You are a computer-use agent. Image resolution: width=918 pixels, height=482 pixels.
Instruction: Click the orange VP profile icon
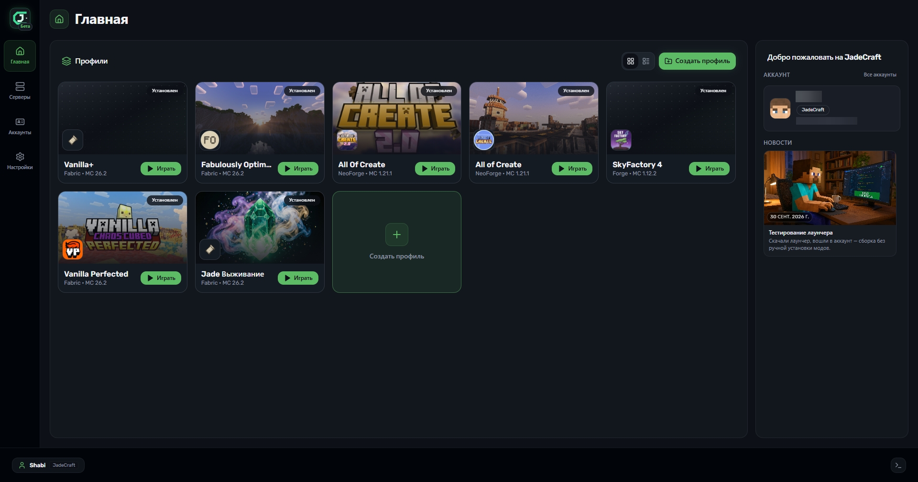(x=73, y=249)
